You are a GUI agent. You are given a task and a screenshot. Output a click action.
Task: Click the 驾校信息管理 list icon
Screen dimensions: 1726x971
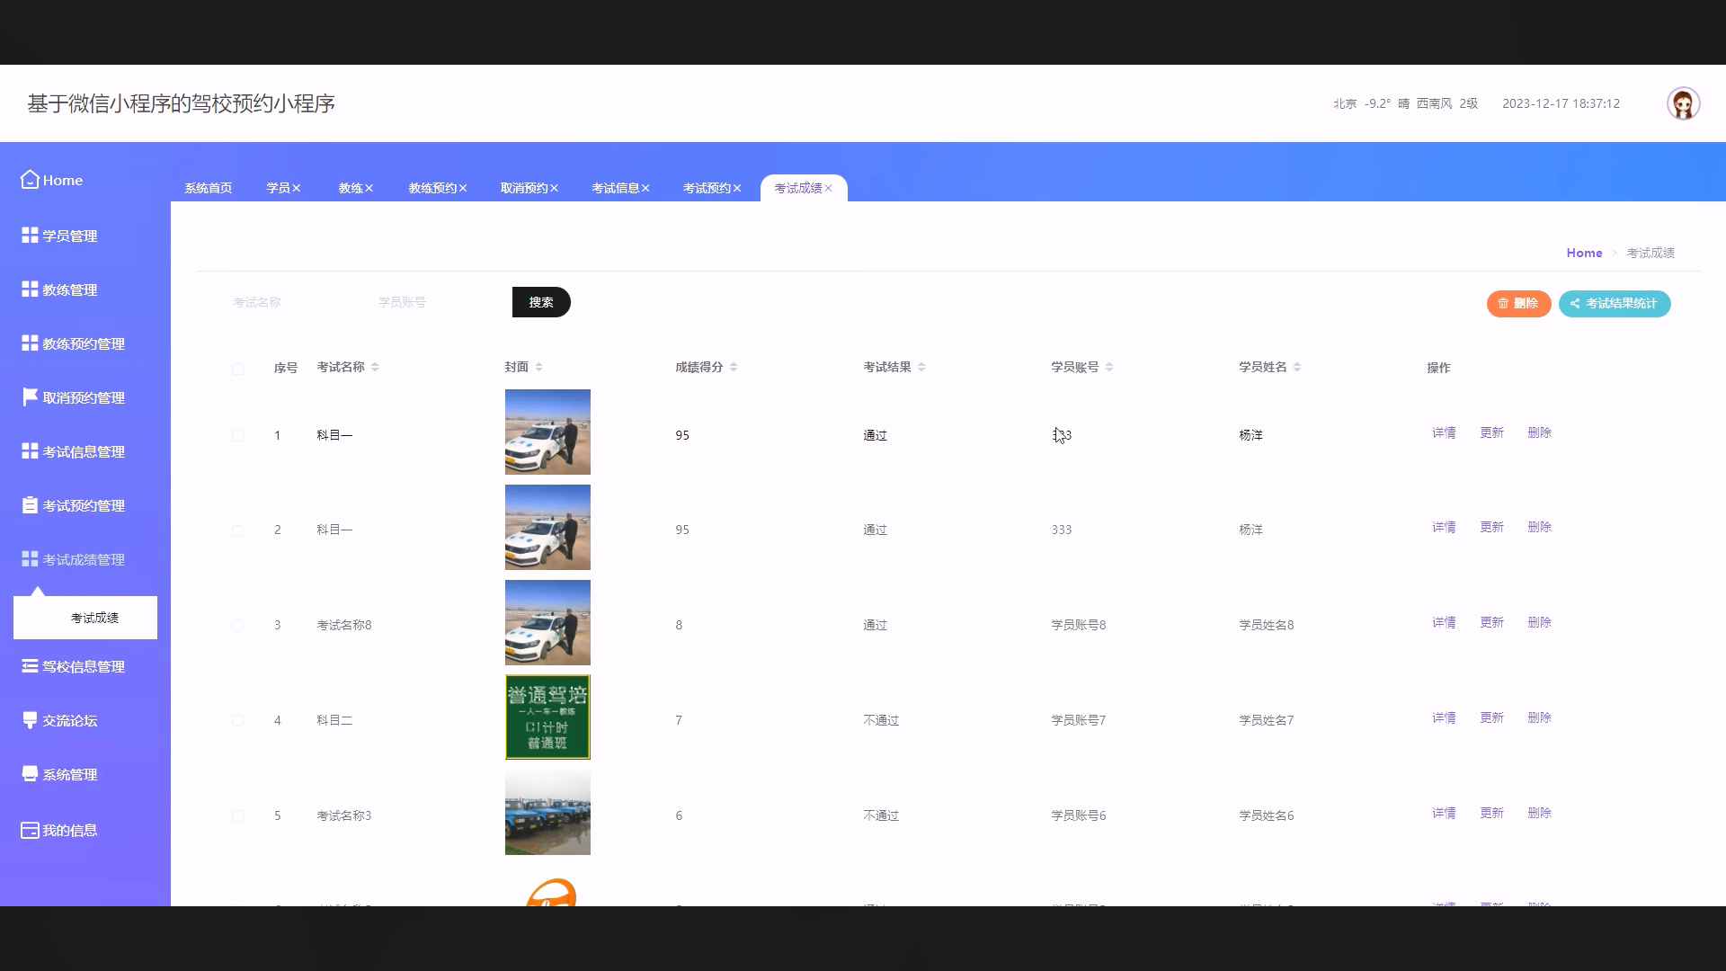click(30, 666)
